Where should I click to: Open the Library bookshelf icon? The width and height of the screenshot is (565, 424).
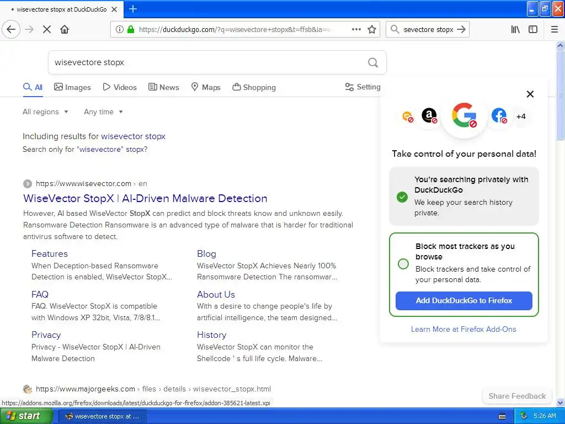pos(515,29)
